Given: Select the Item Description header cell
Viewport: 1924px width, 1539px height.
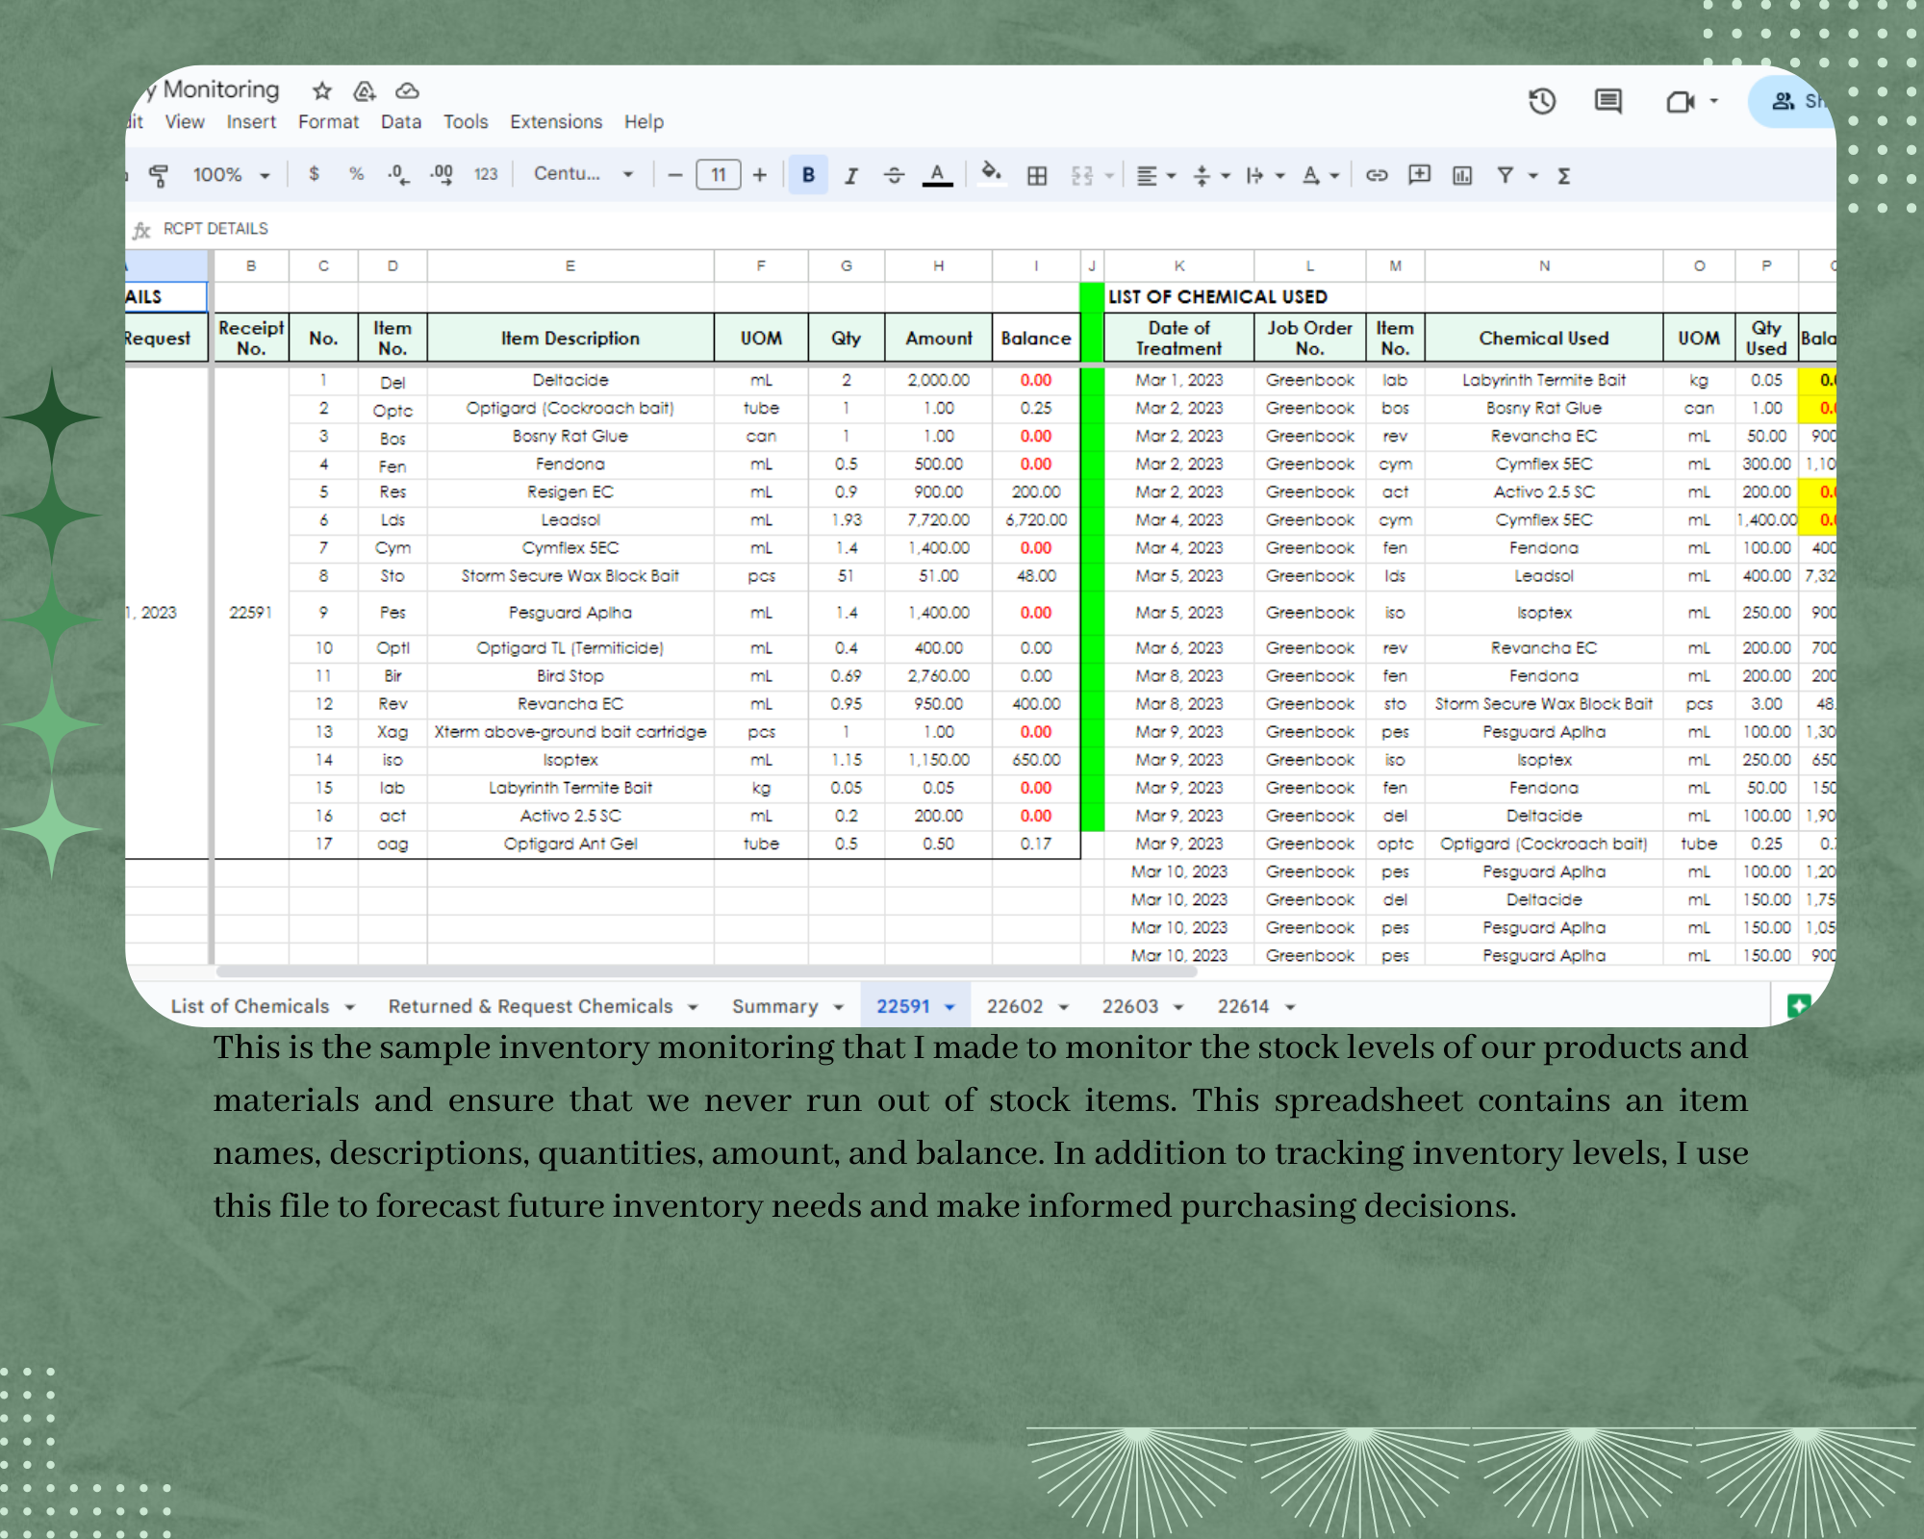Looking at the screenshot, I should pos(570,339).
